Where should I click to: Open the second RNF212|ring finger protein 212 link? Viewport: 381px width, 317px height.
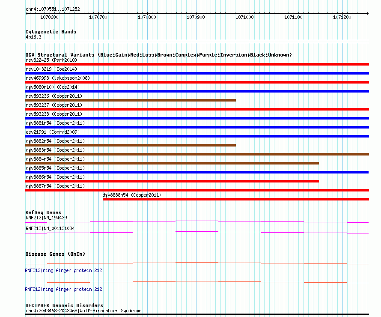[x=63, y=289]
